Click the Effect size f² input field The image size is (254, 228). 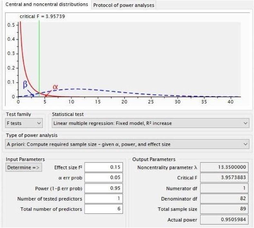104,167
